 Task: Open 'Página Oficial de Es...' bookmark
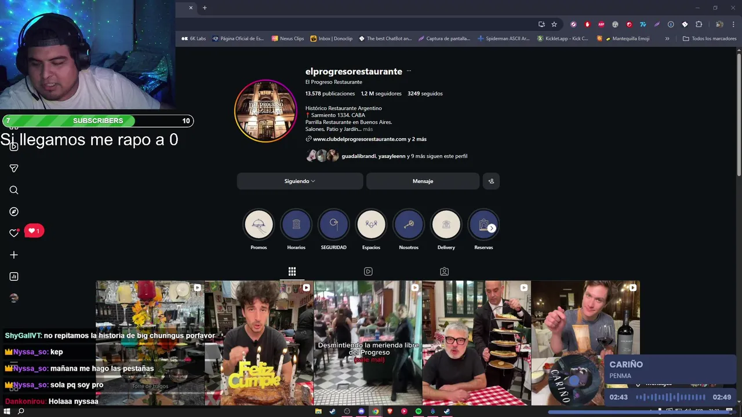238,39
